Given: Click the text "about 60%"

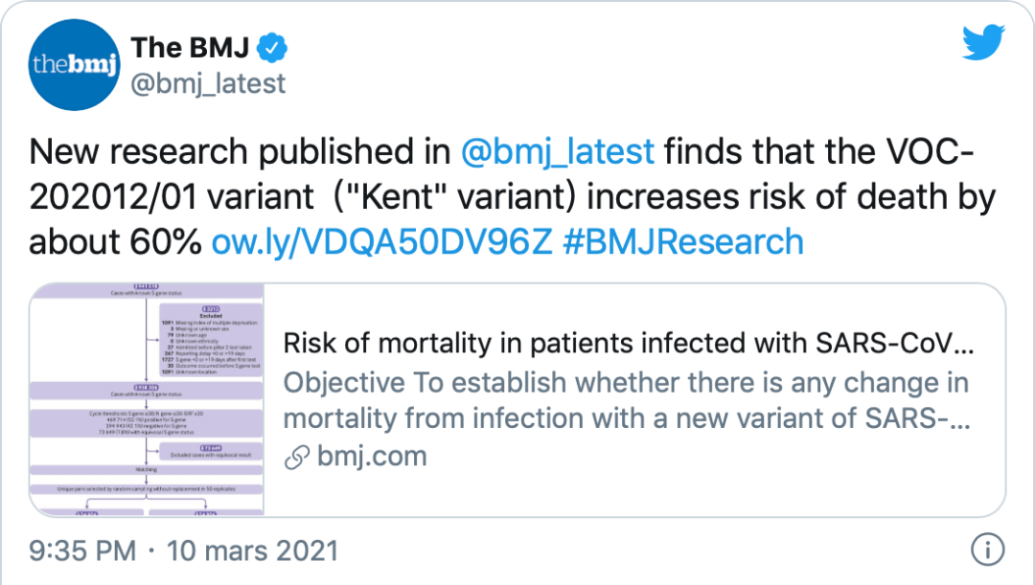Looking at the screenshot, I should pyautogui.click(x=116, y=241).
